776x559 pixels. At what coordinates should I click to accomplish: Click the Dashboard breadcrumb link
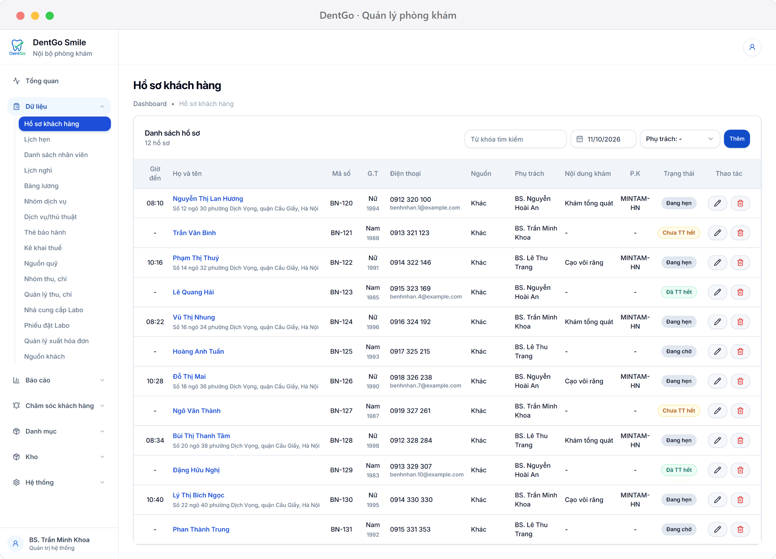150,104
